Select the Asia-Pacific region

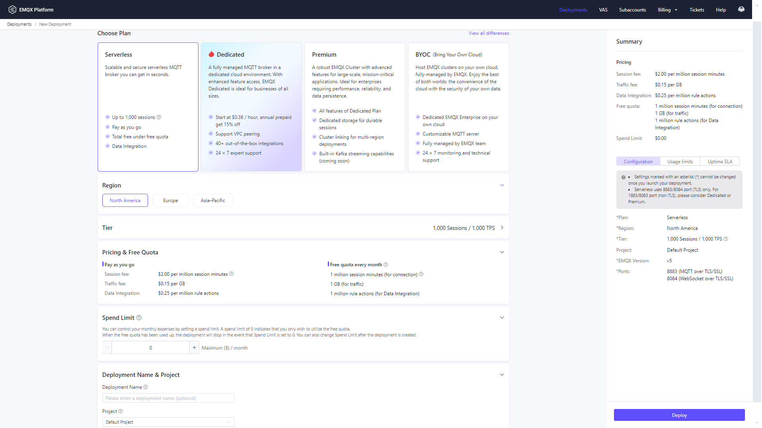(x=213, y=200)
